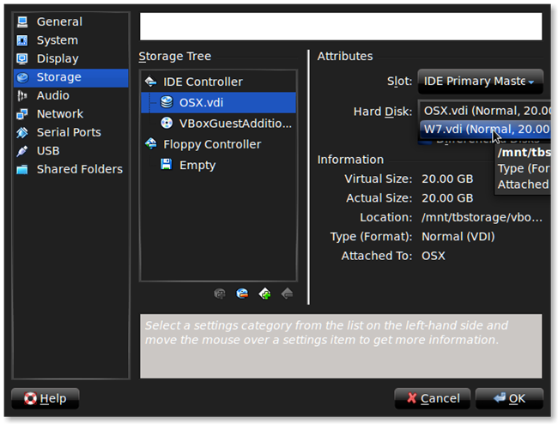Click the Empty floppy disk icon
558x424 pixels.
[167, 165]
